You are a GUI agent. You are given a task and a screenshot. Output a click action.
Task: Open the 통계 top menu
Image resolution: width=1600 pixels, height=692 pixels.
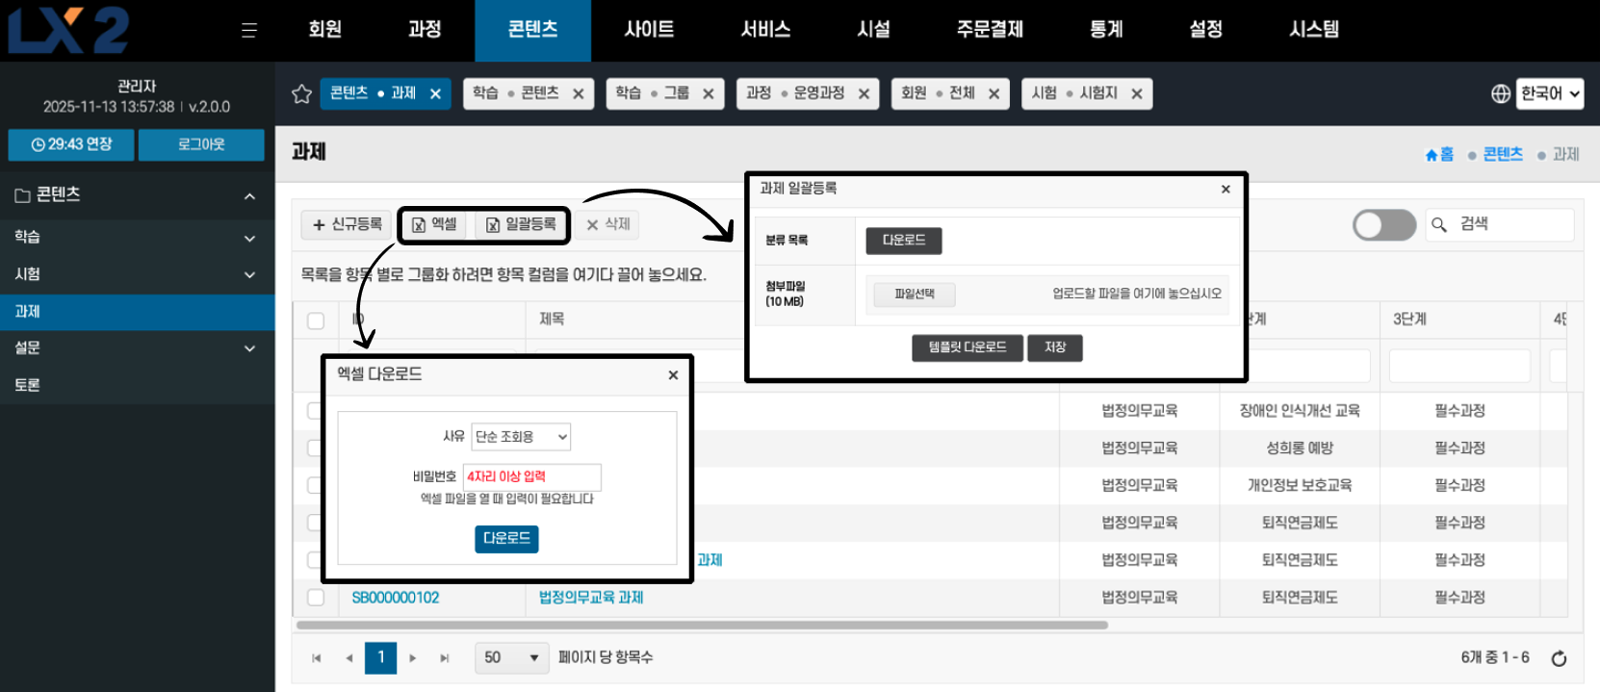coord(1106,30)
